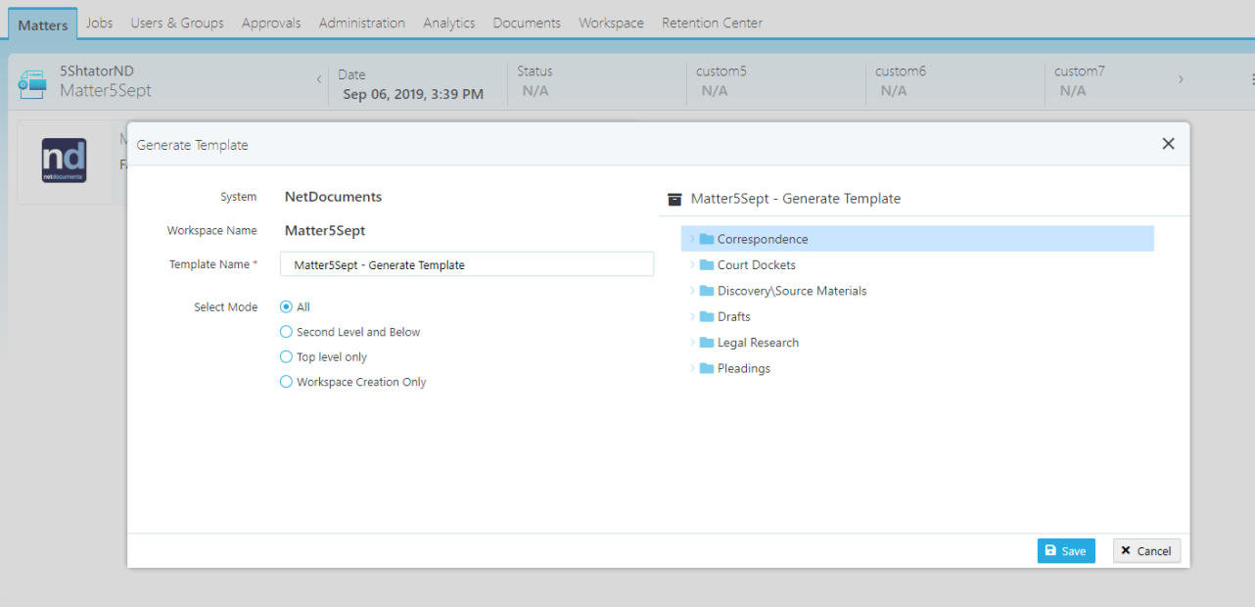Select the All mode radio button
1255x607 pixels.
[286, 306]
